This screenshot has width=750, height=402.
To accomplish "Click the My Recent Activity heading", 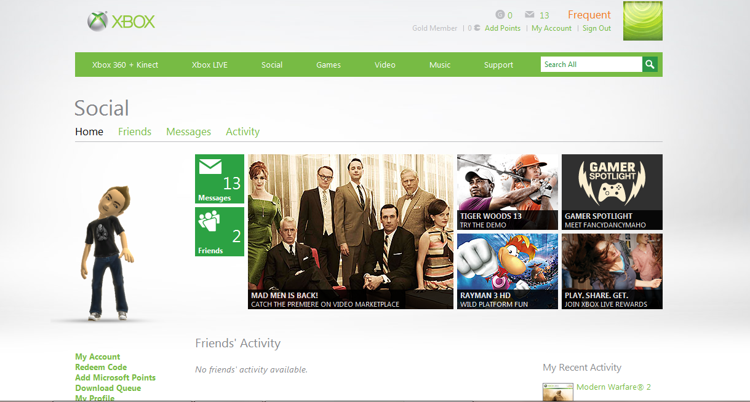I will (582, 368).
